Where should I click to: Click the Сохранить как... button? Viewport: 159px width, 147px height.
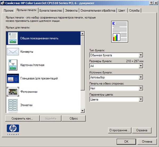pyautogui.click(x=22, y=118)
